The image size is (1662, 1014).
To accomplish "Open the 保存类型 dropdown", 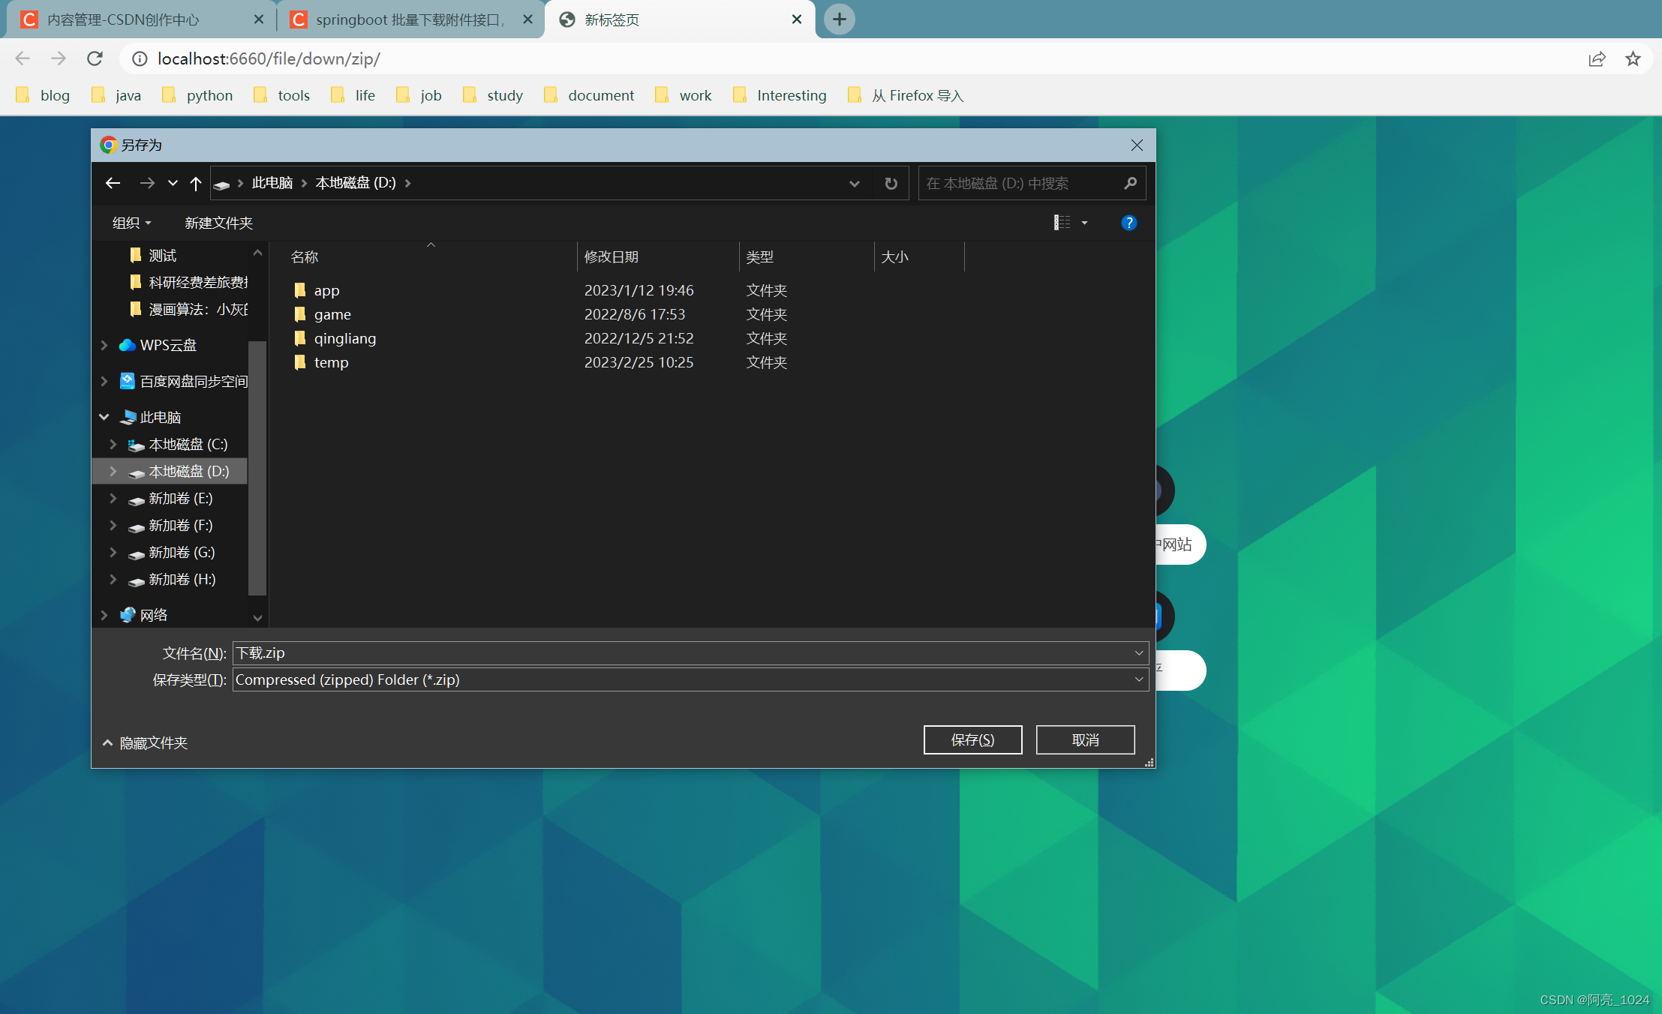I will (1138, 679).
